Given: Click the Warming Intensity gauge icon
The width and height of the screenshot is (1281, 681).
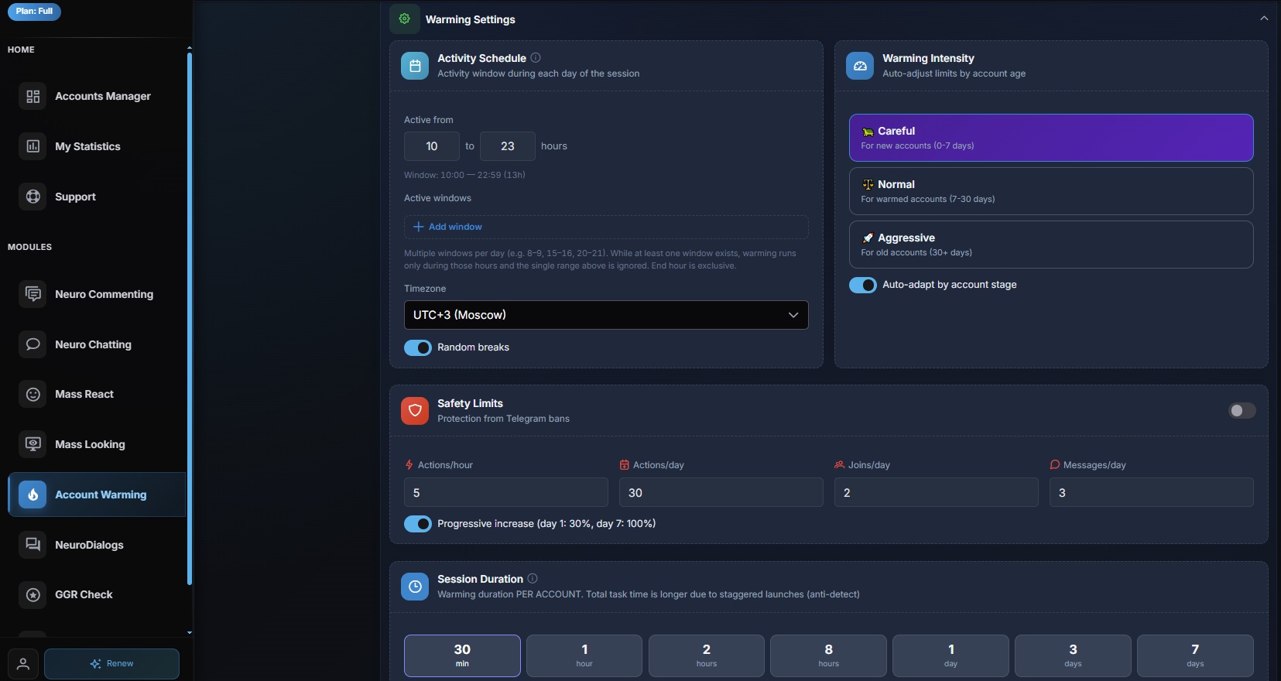Looking at the screenshot, I should pyautogui.click(x=860, y=66).
